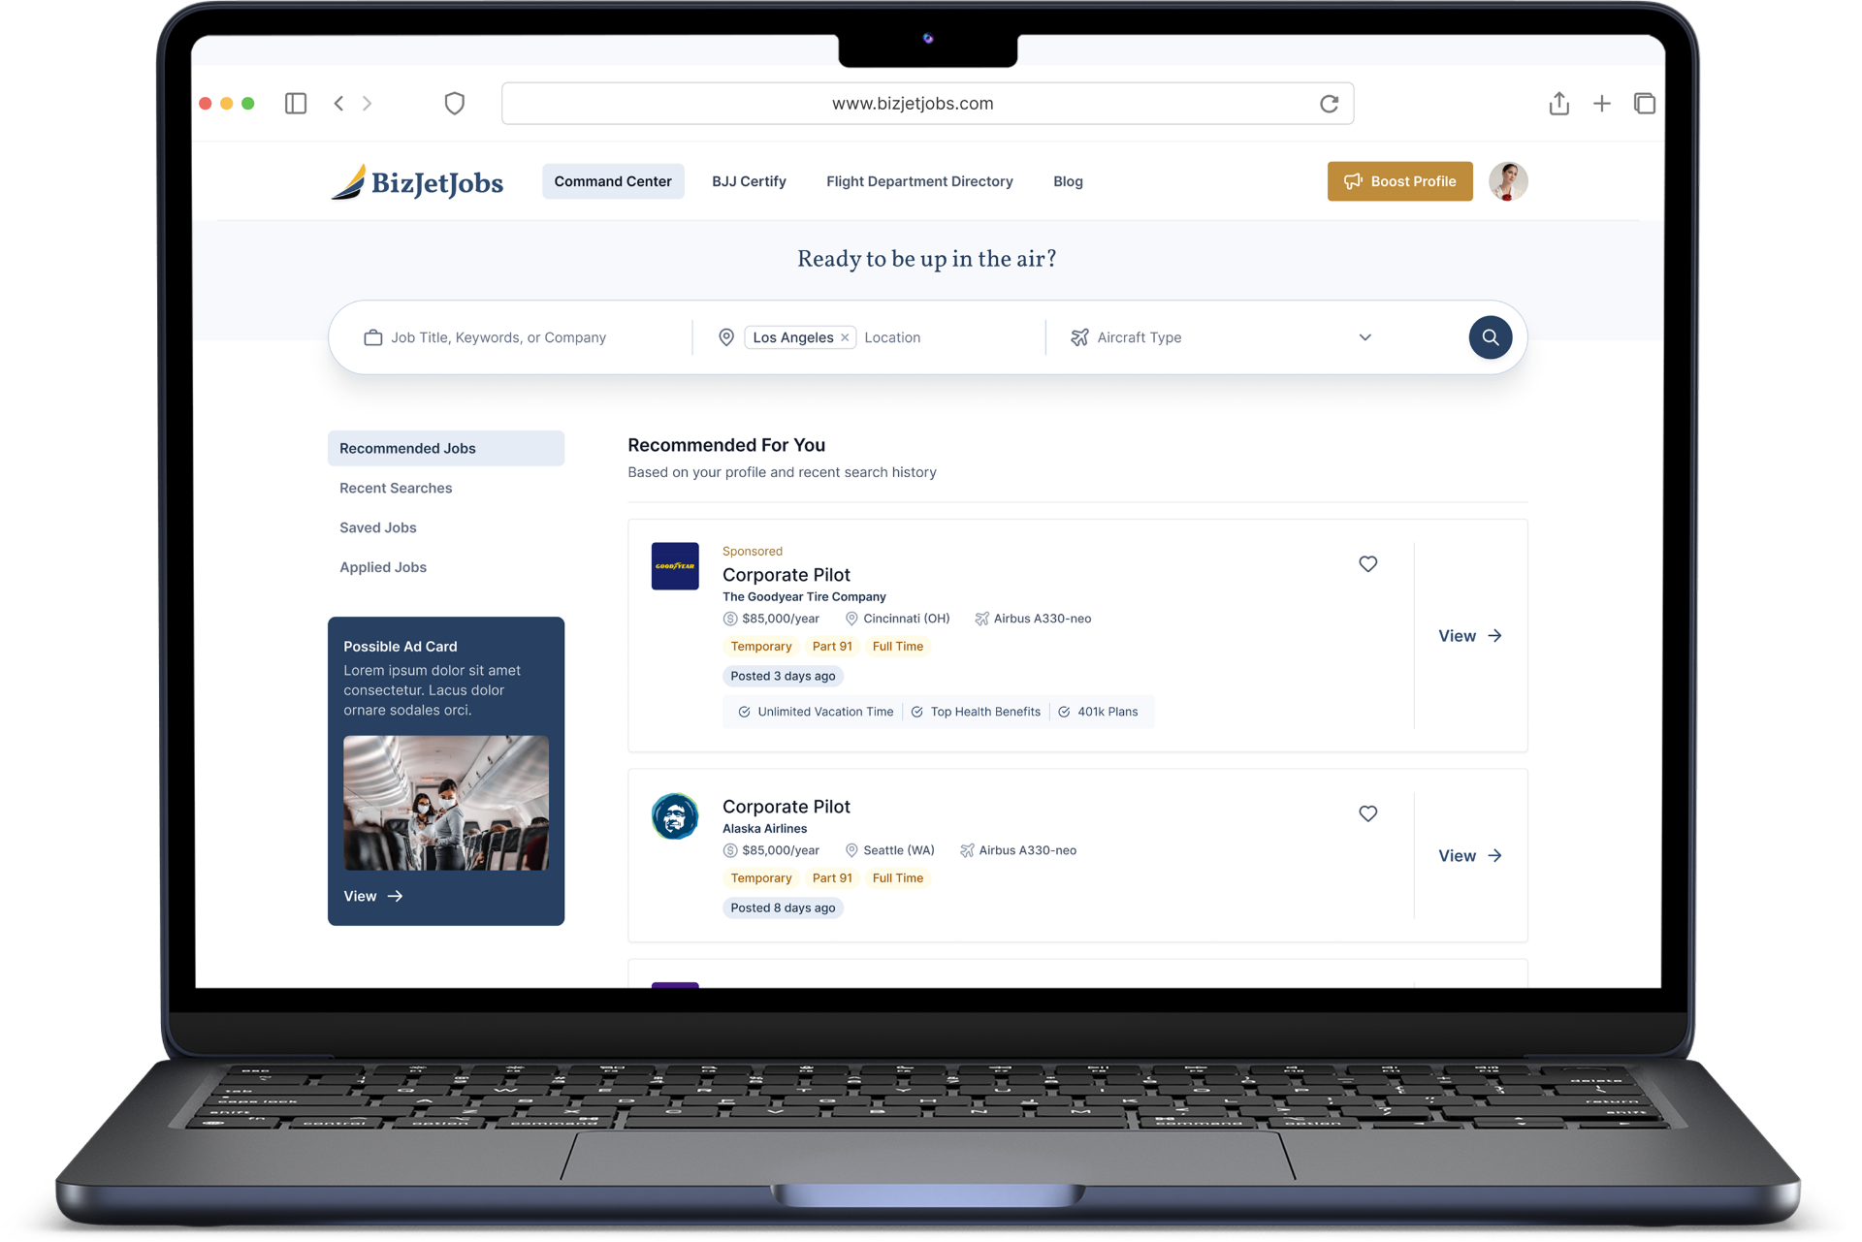Click the Posted 8 days ago badge

(783, 908)
